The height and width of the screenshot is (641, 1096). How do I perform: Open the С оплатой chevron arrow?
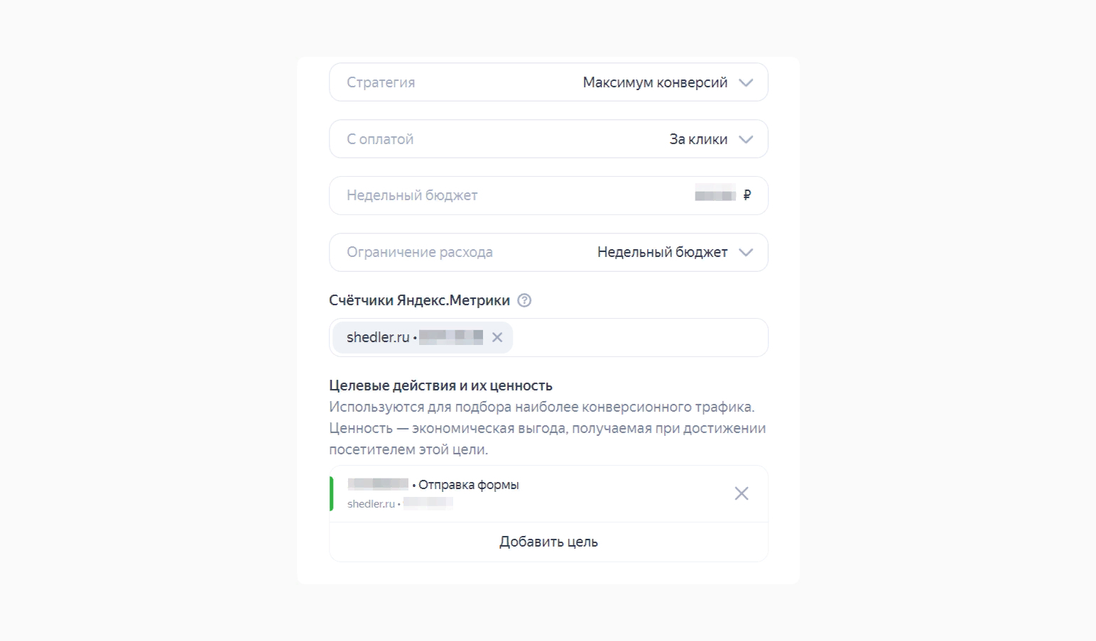746,139
